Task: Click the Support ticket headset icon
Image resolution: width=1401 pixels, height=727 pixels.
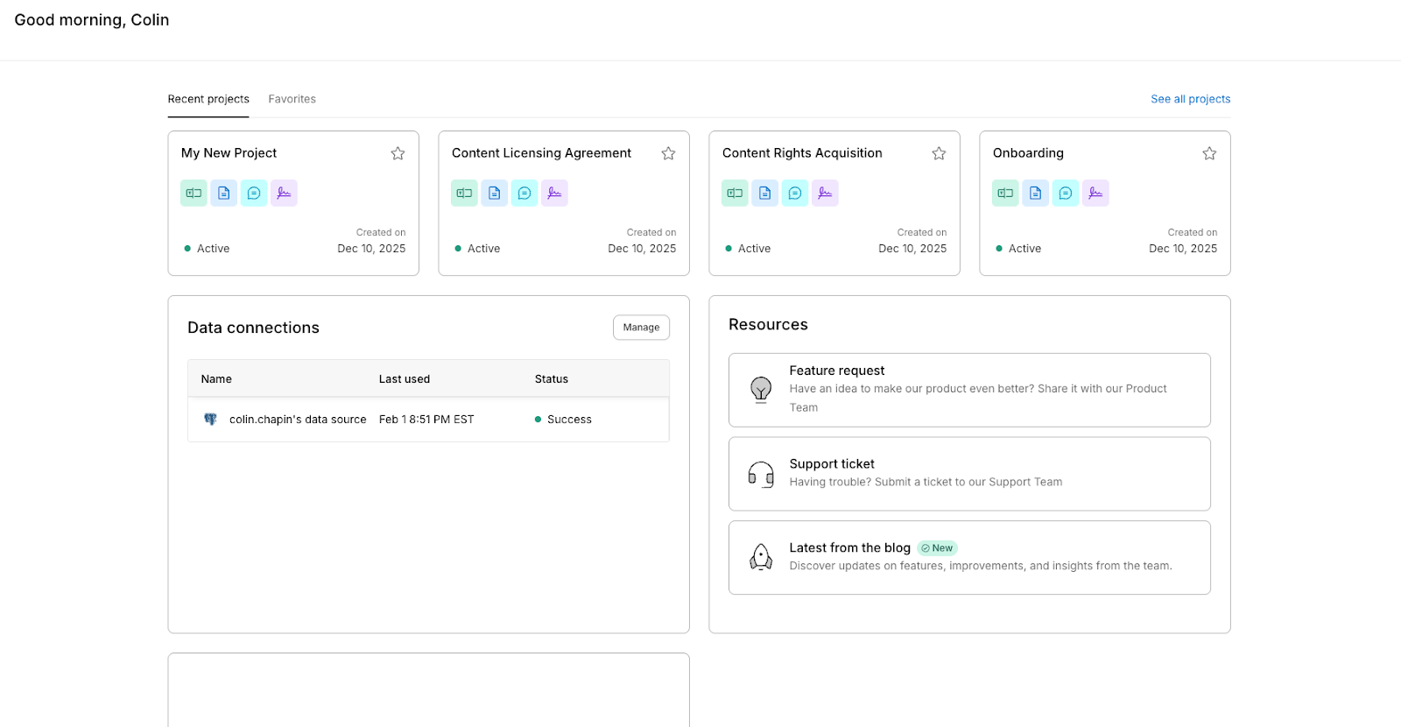Action: (x=761, y=474)
